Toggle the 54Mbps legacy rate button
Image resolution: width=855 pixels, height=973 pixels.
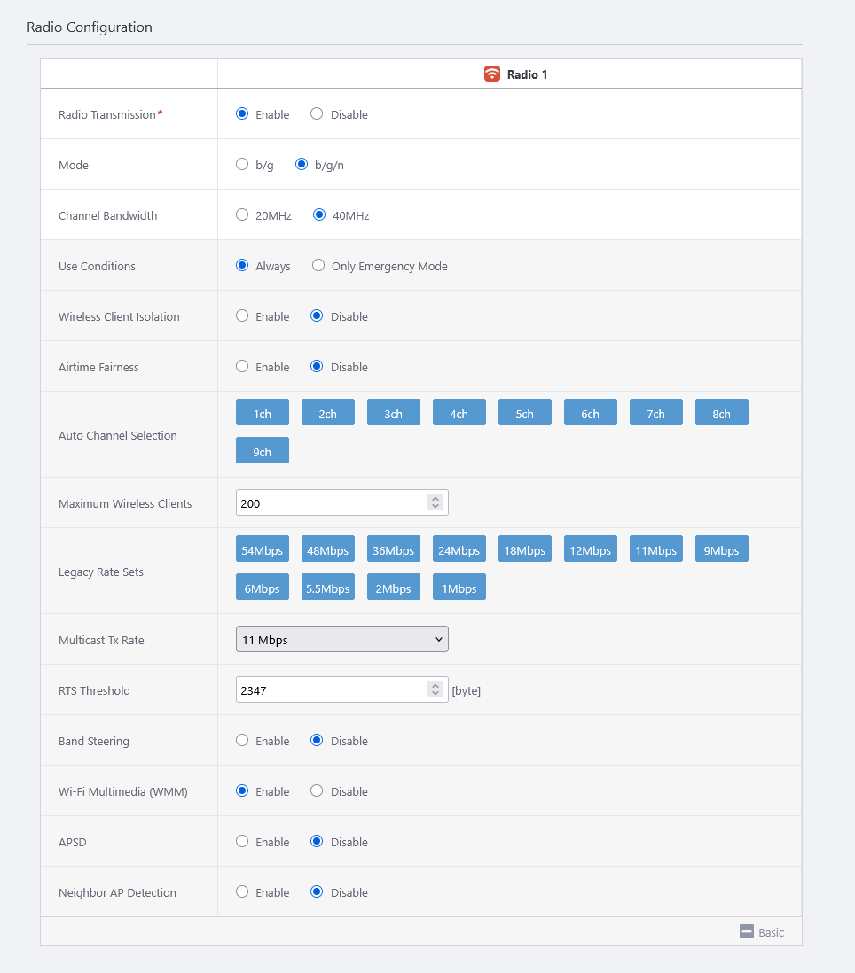click(x=263, y=549)
